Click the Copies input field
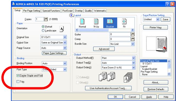 coord(40,19)
